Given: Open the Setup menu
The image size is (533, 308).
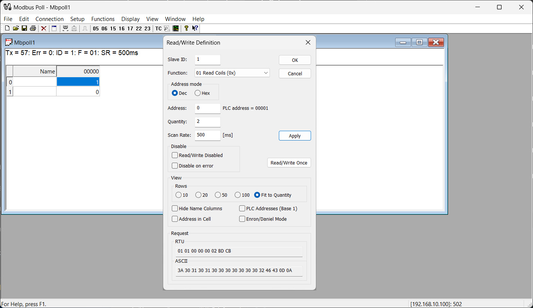Looking at the screenshot, I should pyautogui.click(x=77, y=19).
